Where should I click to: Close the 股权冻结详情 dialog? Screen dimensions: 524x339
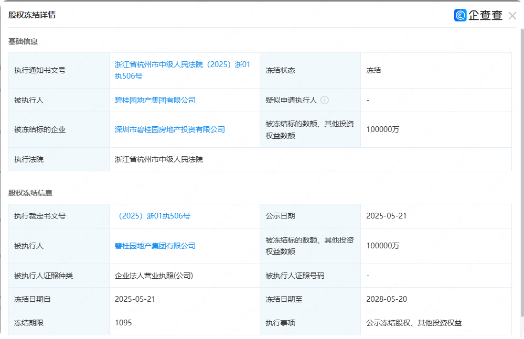[512, 16]
